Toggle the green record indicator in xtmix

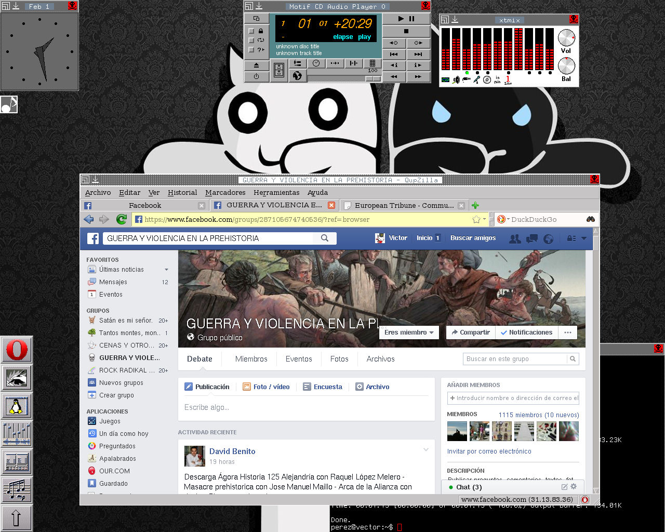[x=467, y=73]
